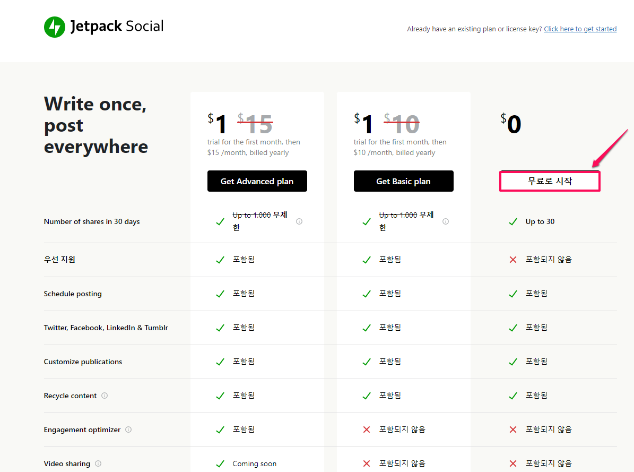Open the info tooltip beside Basic plan share limit
Viewport: 634px width, 472px height.
point(446,221)
